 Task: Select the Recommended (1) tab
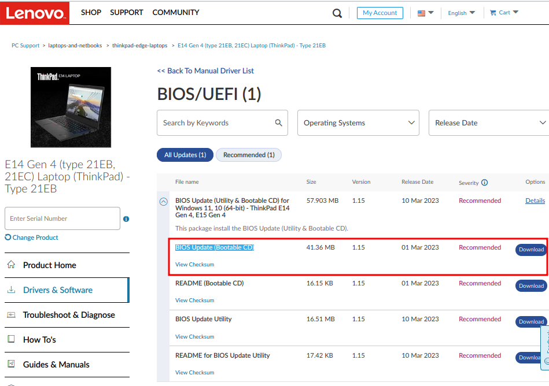tap(249, 155)
